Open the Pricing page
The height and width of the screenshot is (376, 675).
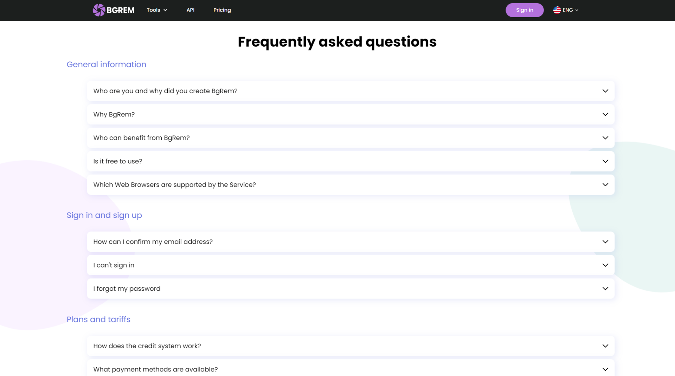tap(222, 10)
